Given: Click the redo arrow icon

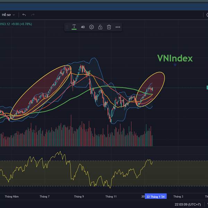Looking at the screenshot, I should [x=33, y=15].
